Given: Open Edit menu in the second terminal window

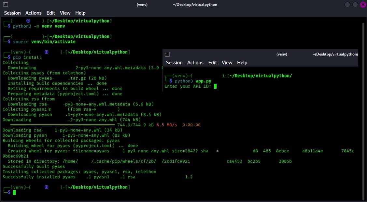Looking at the screenshot, I should click(x=213, y=63).
